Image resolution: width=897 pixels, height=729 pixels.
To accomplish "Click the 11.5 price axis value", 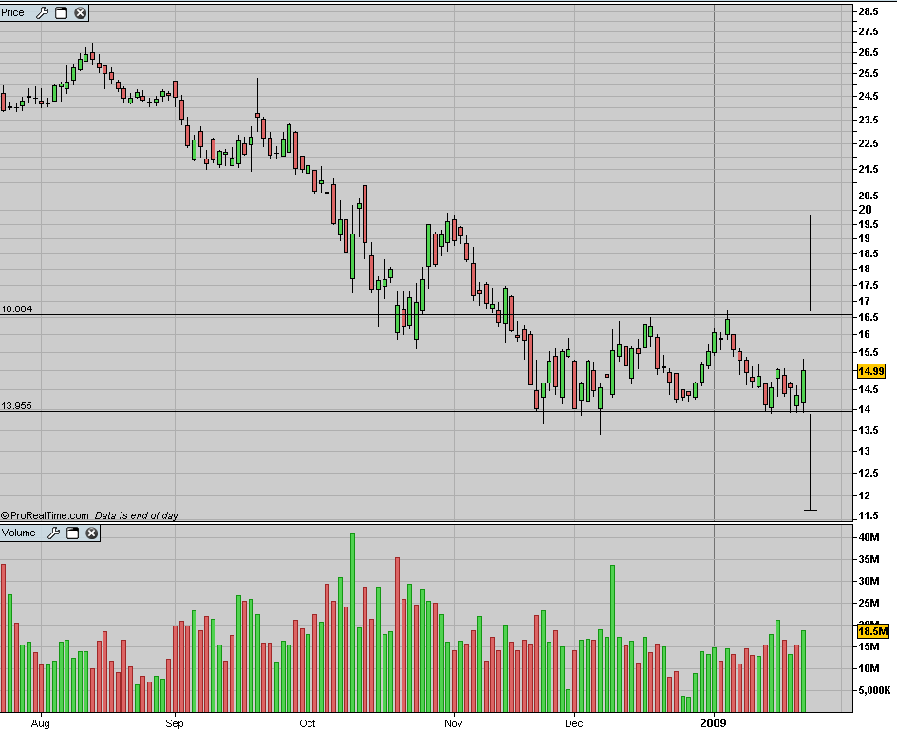I will click(x=869, y=515).
